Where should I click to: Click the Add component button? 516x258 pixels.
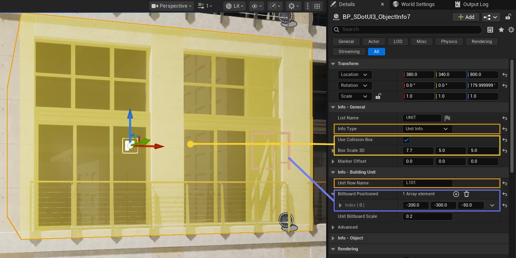(466, 17)
